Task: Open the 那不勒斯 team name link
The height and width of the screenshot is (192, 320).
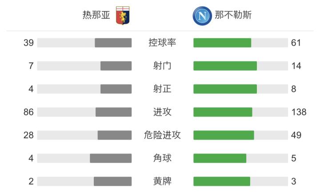Action: point(233,16)
